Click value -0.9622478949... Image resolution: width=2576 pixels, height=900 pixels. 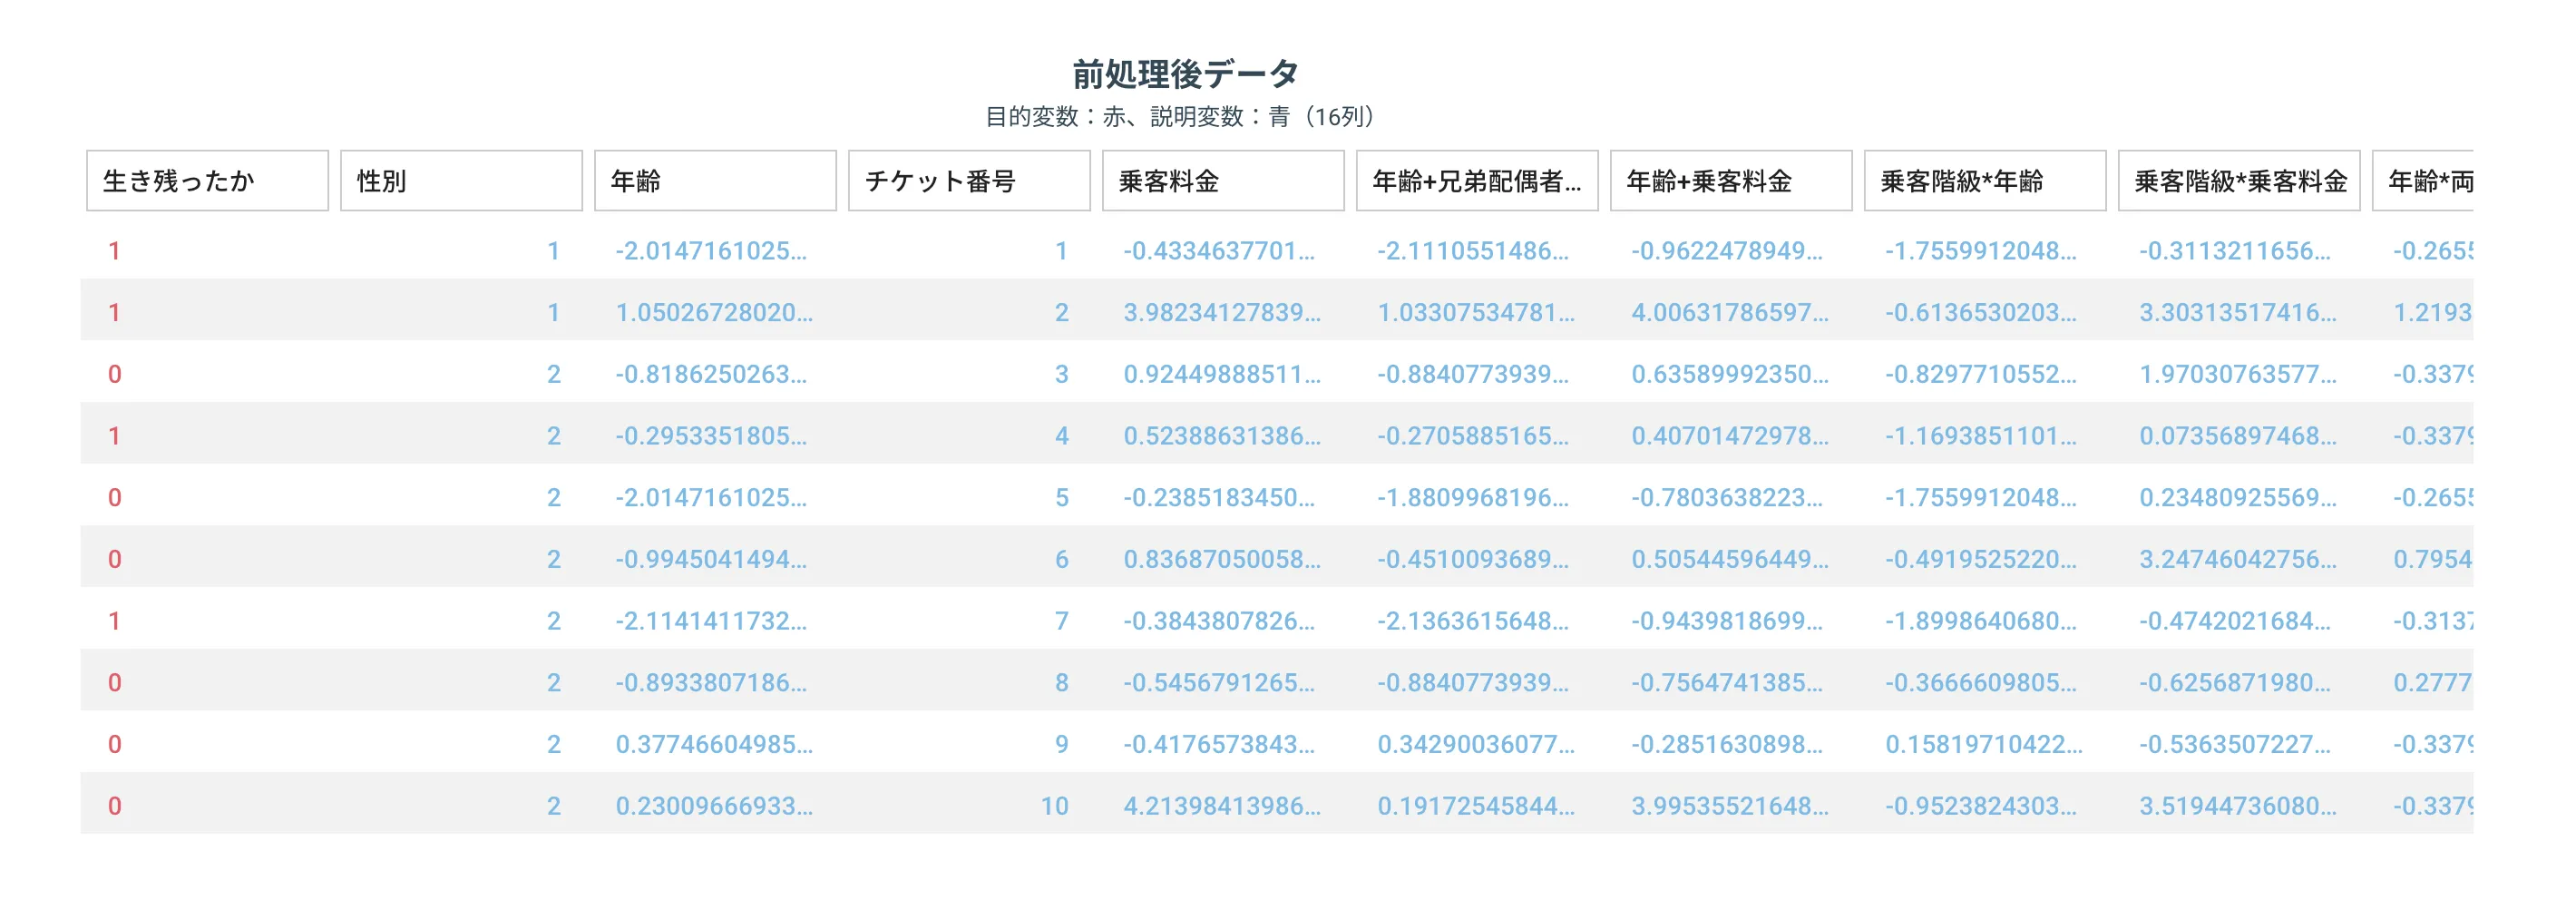(x=1727, y=251)
